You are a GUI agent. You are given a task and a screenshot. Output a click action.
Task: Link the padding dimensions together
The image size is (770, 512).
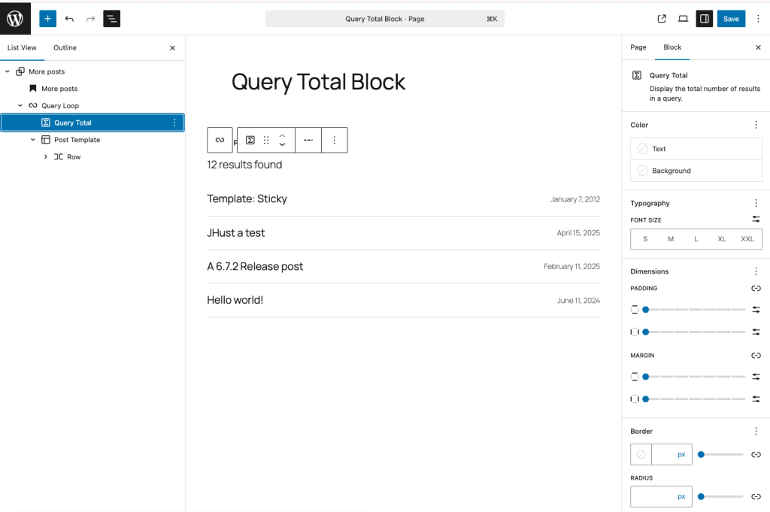click(756, 288)
